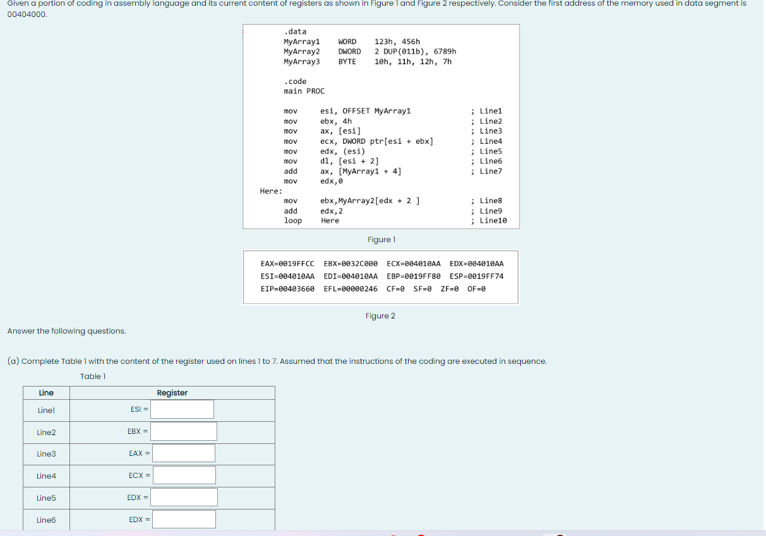
Task: Click the ESI register input field
Action: (x=182, y=409)
